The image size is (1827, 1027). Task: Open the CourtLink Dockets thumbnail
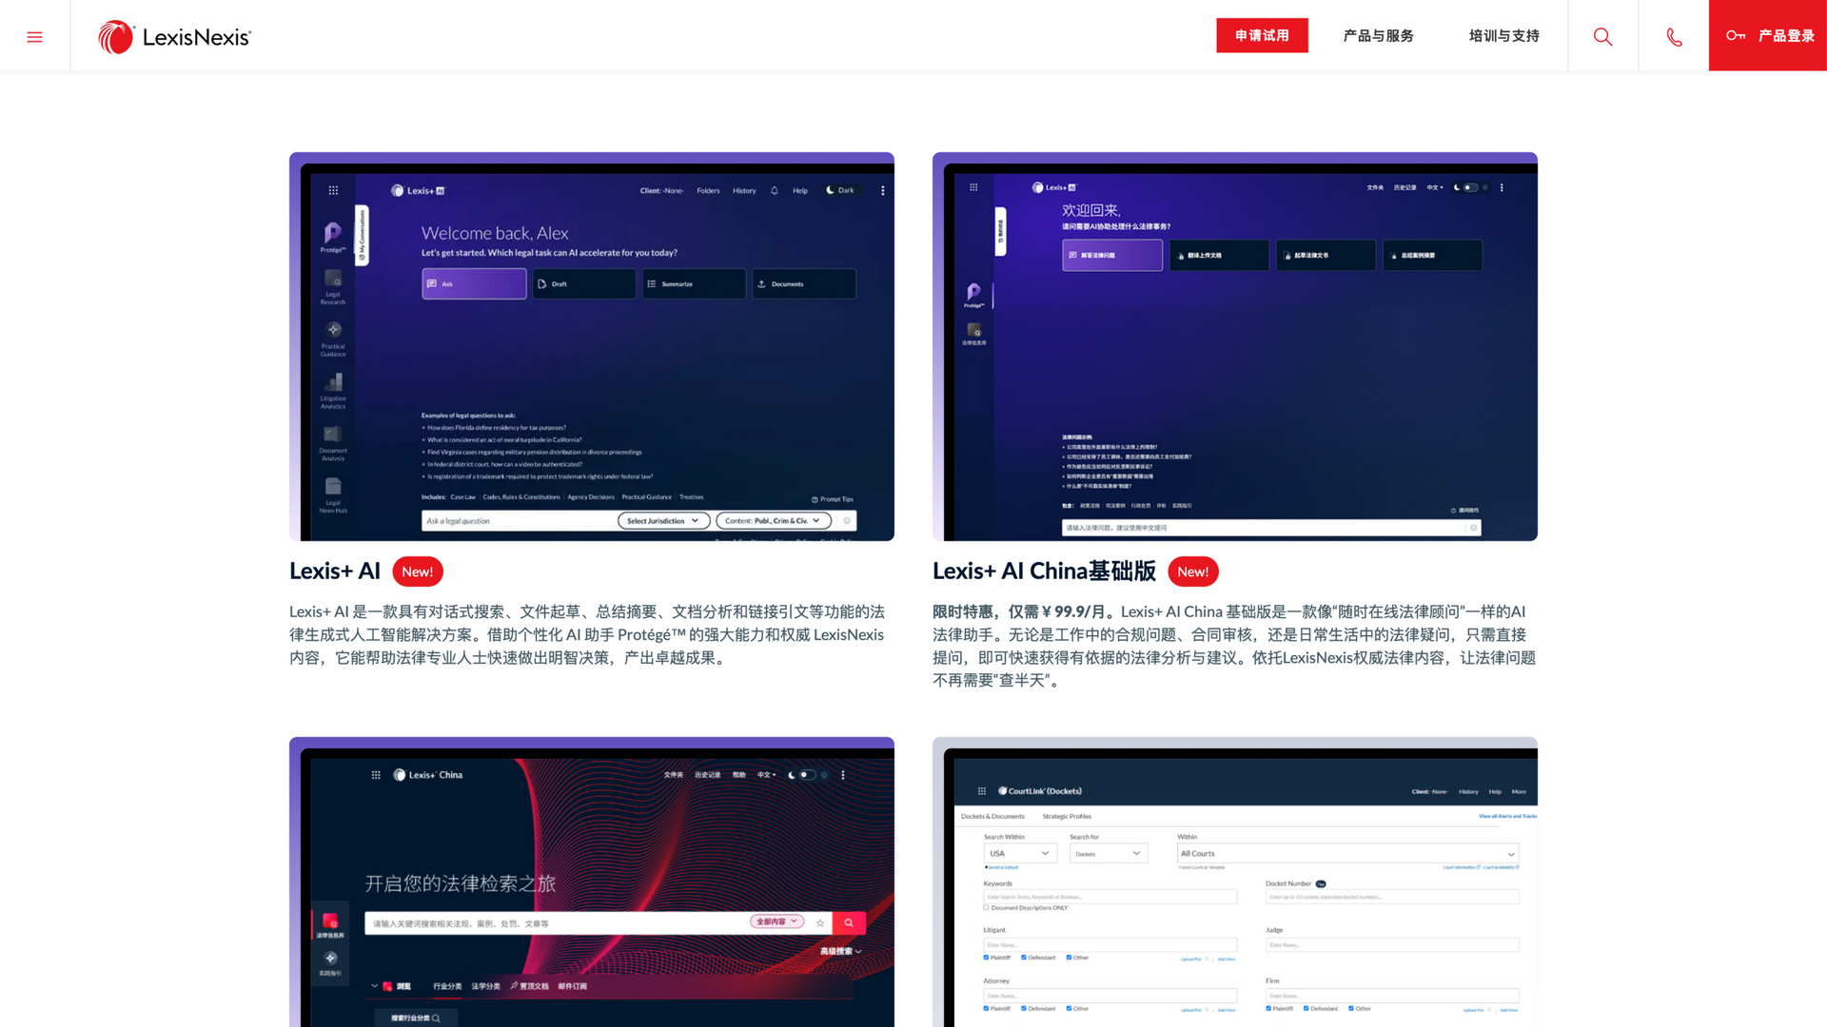1235,882
